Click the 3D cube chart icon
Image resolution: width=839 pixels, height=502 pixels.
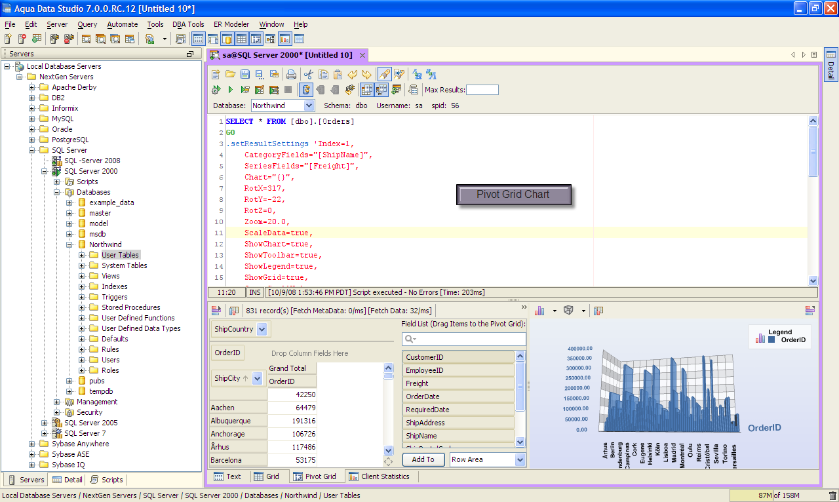click(569, 311)
